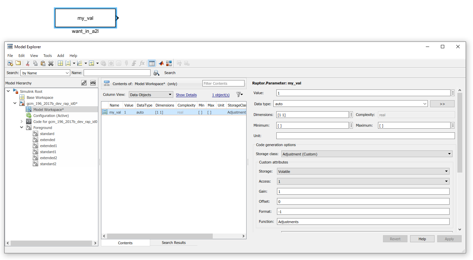This screenshot has height=260, width=473.
Task: Click the Add Custom object icon
Action: pyautogui.click(x=91, y=63)
